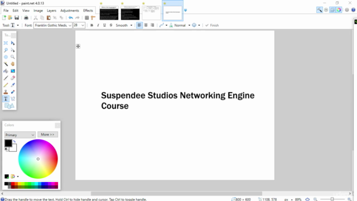Select the Rectangle Select tool

coord(6,43)
